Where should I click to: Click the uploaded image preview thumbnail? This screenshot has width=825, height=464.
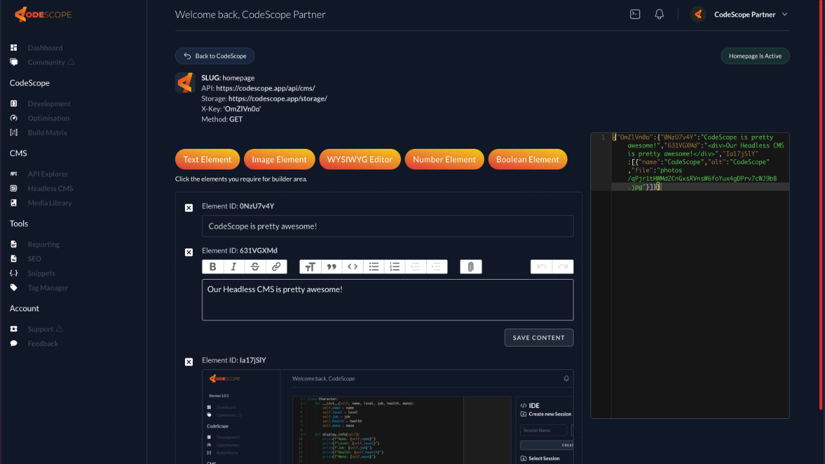387,417
